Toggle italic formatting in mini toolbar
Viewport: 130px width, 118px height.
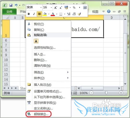pos(34,14)
